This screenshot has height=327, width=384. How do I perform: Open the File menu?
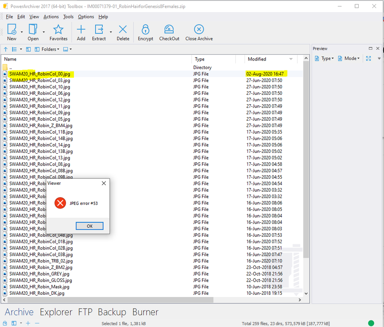(9, 17)
